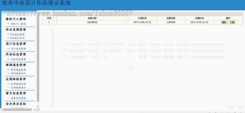This screenshot has height=113, width=245.
Task: Select the bold 留言信息管理 section heading
Action: pyautogui.click(x=16, y=93)
